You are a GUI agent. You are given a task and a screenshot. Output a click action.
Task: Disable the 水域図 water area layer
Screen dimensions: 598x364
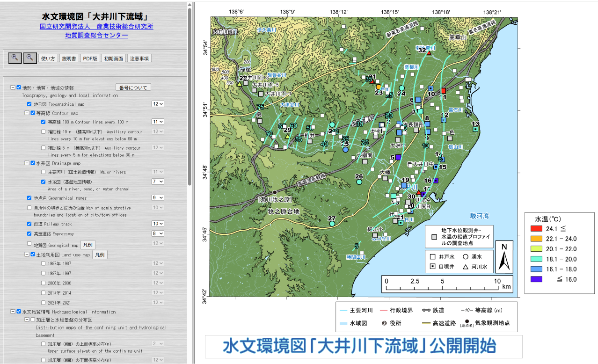click(x=44, y=182)
